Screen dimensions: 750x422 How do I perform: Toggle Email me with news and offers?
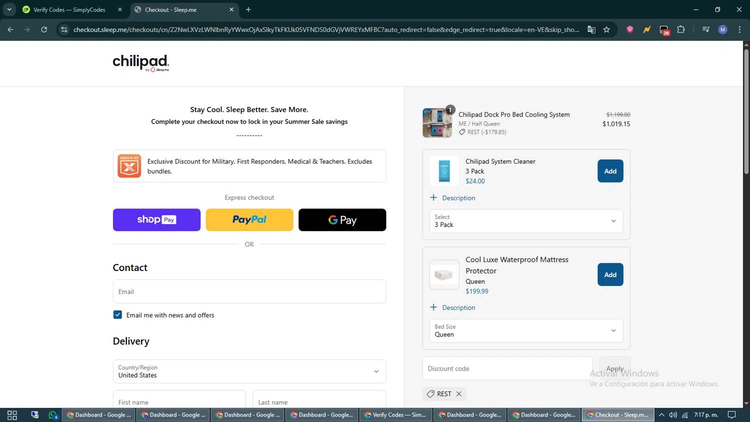[x=117, y=315]
